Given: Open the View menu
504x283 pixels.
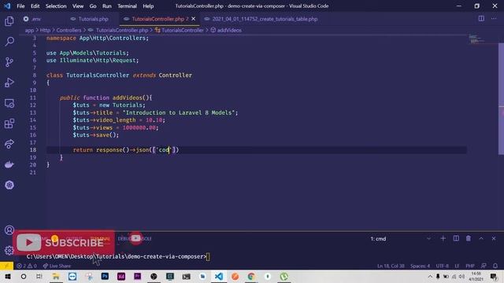Looking at the screenshot, I should [78, 6].
